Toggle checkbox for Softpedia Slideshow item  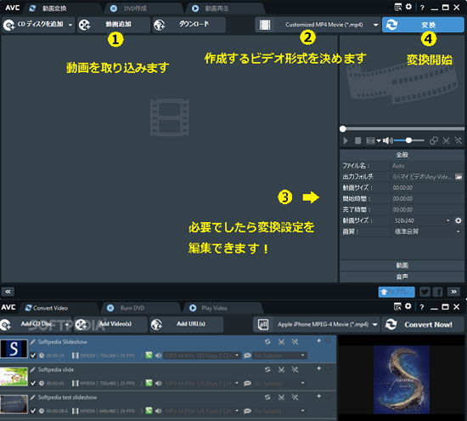33,356
